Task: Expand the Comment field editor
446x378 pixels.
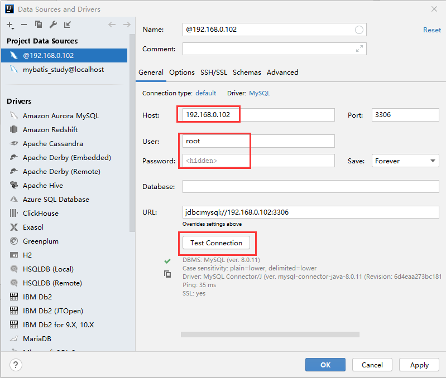Action: (359, 49)
